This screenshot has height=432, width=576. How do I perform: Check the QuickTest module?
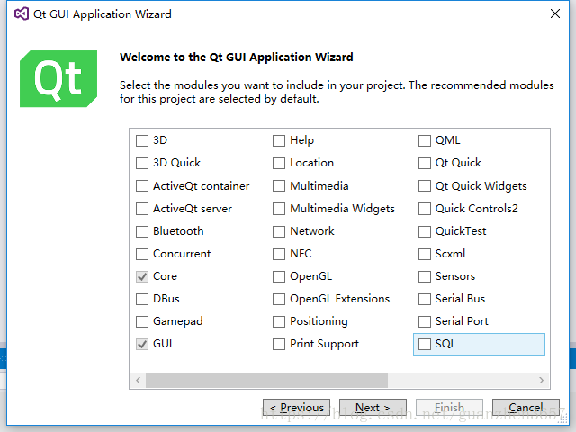pos(425,231)
